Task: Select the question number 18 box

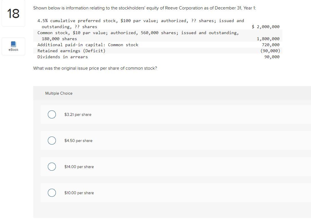Action: [13, 13]
